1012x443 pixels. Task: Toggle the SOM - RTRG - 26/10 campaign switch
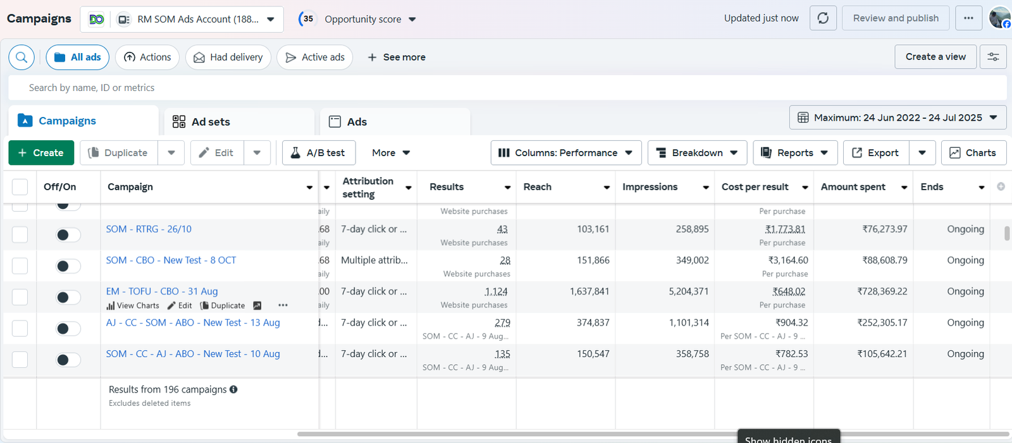68,235
